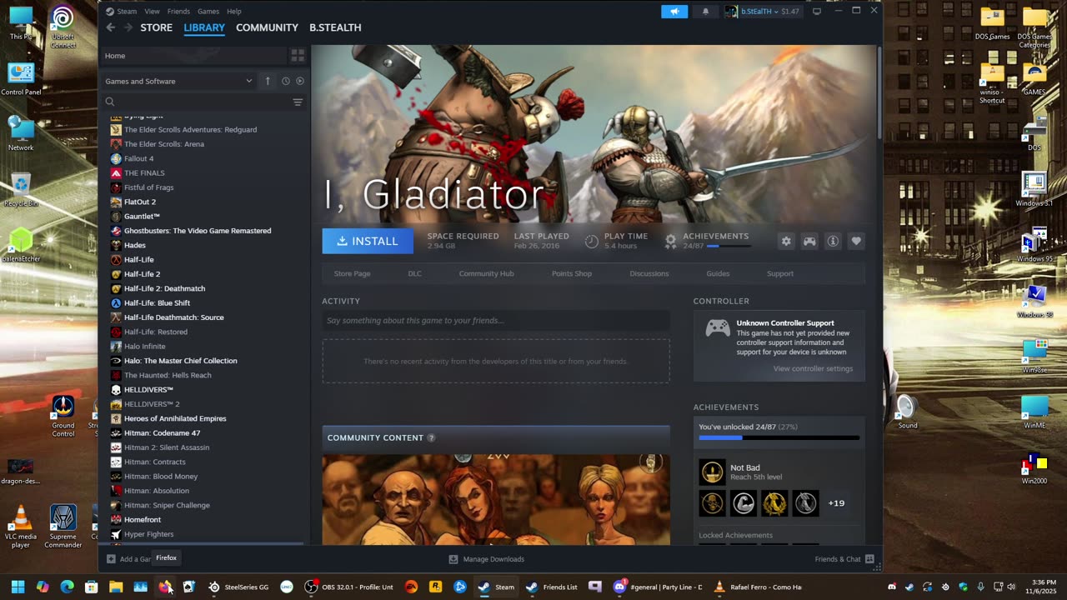
Task: Toggle sort order arrow in library
Action: click(x=268, y=81)
